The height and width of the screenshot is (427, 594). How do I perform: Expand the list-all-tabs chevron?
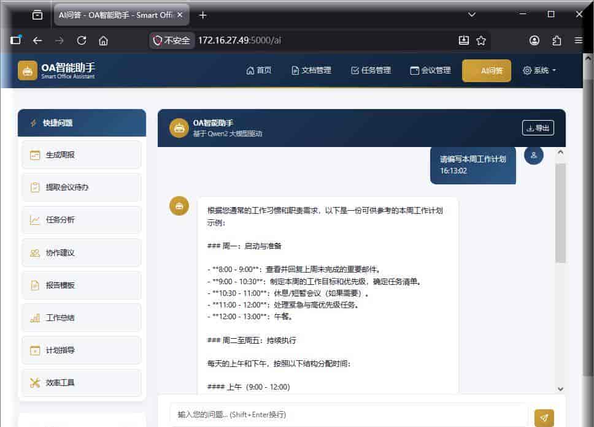pos(472,15)
